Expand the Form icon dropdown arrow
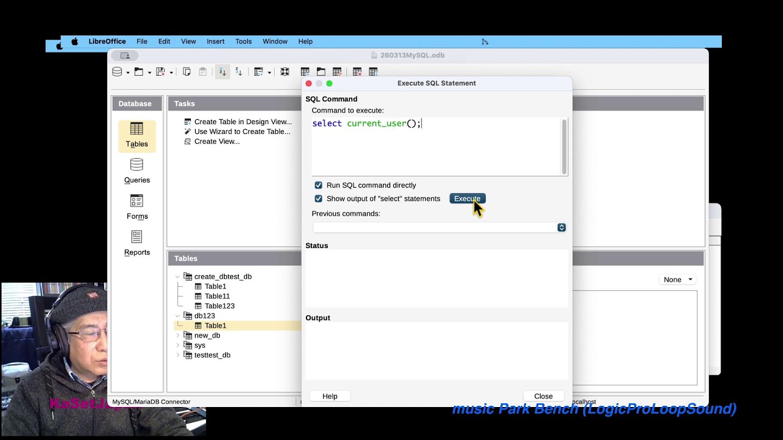 coord(269,72)
